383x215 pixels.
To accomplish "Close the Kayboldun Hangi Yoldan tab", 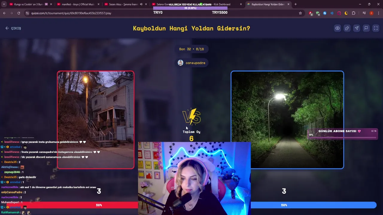I will click(288, 4).
